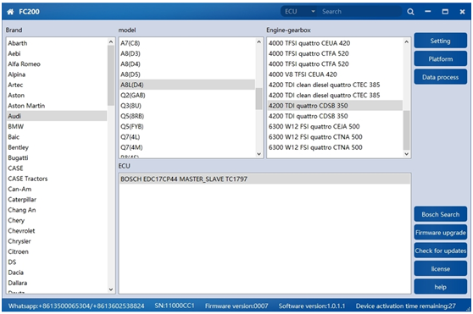Open the Setting button
473x314 pixels.
coord(441,41)
